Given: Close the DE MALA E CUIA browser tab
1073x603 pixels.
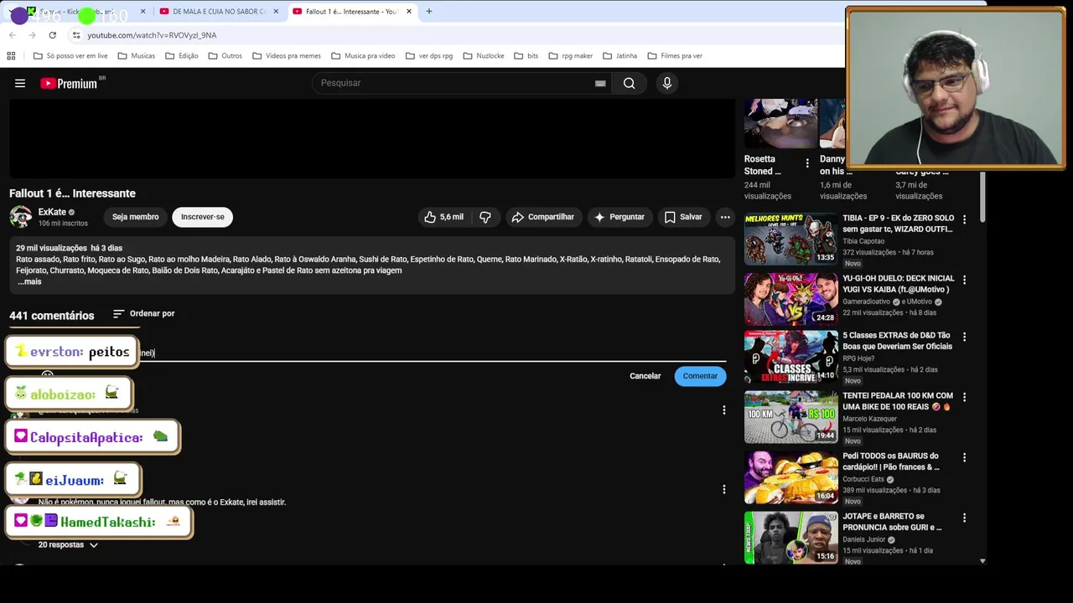Looking at the screenshot, I should [x=276, y=12].
